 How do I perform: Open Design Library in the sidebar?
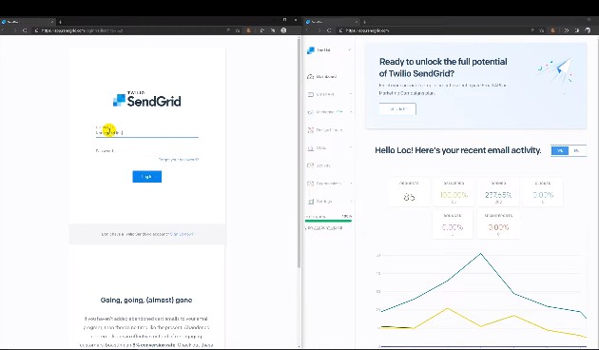click(x=325, y=130)
